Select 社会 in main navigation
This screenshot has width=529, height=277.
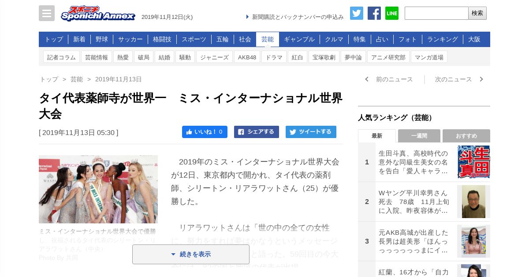(245, 39)
